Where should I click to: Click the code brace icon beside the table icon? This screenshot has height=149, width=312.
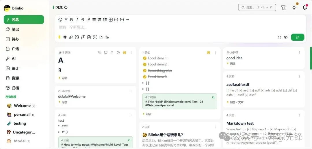[x=116, y=20]
